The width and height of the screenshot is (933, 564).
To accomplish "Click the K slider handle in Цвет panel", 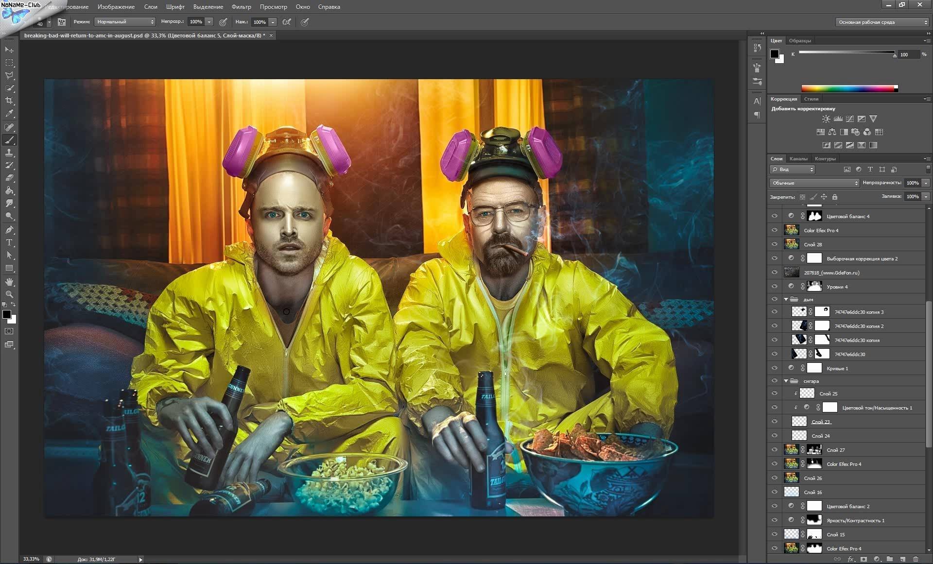I will coord(895,55).
